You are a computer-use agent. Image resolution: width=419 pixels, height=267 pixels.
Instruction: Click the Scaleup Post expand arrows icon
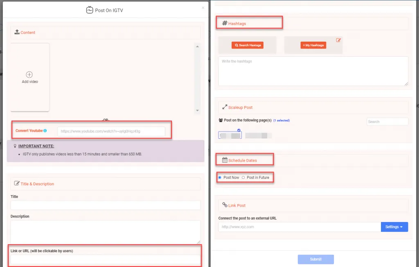click(x=225, y=107)
